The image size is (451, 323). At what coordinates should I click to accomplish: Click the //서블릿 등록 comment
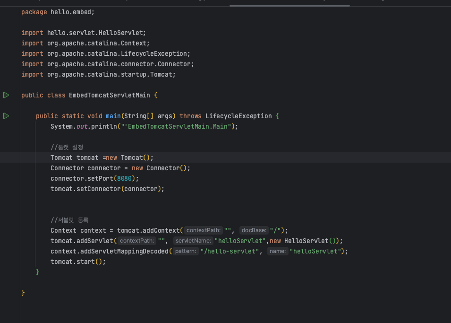pos(69,220)
